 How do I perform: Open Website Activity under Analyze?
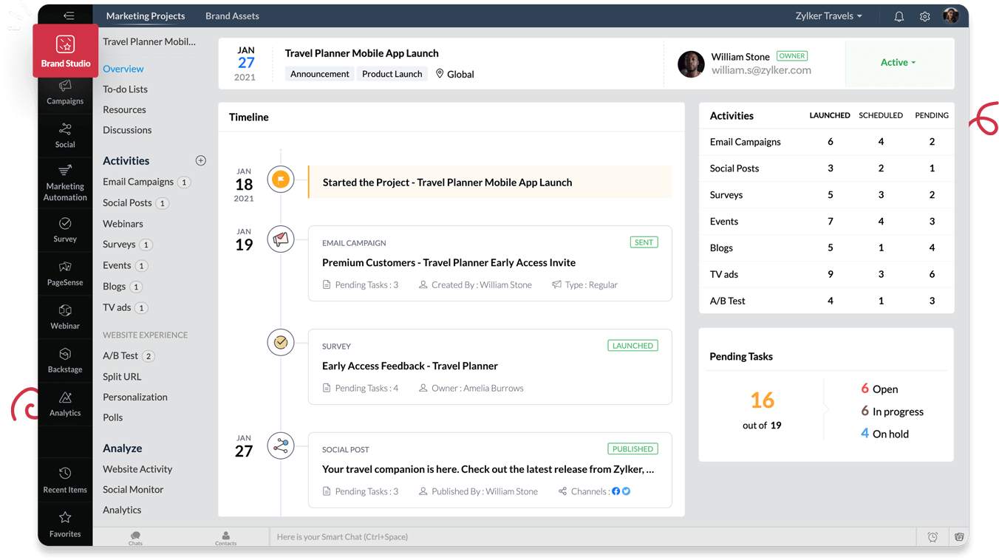point(137,469)
